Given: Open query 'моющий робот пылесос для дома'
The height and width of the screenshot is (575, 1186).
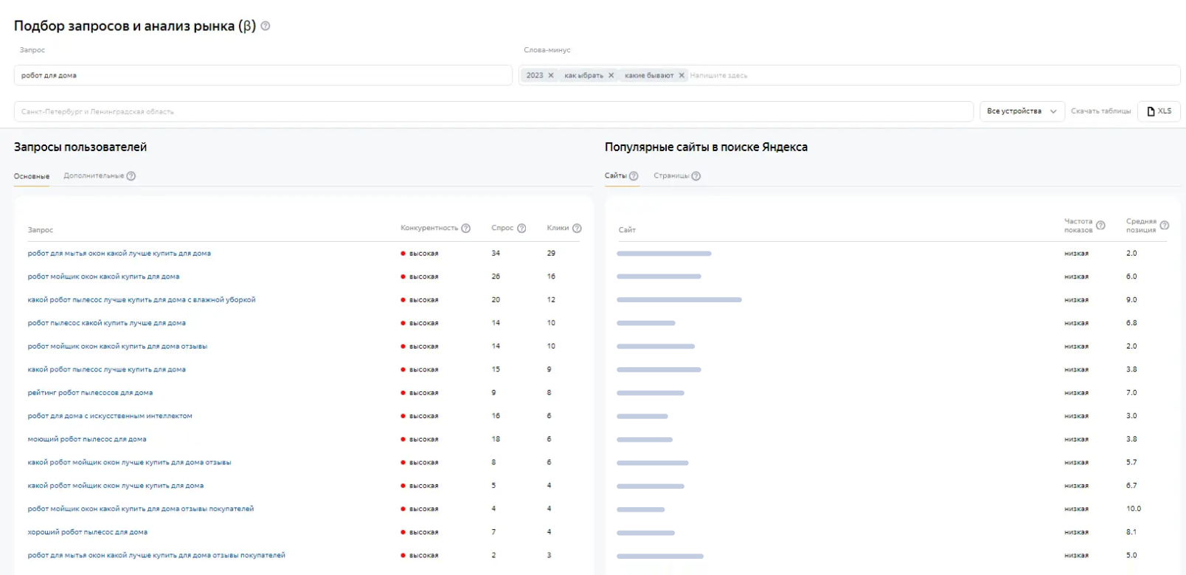Looking at the screenshot, I should click(87, 439).
